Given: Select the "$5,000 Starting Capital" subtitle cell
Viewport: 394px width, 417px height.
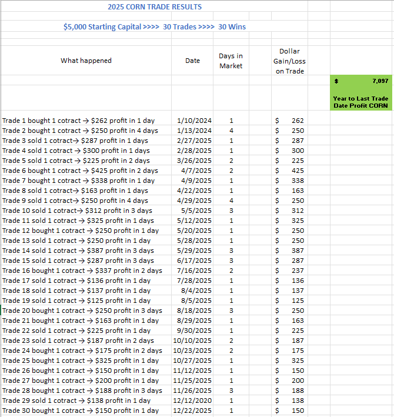Looking at the screenshot, I should point(155,26).
